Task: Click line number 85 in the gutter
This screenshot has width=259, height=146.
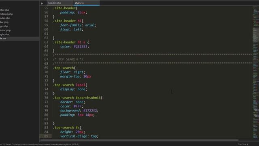Action: (x=46, y=136)
